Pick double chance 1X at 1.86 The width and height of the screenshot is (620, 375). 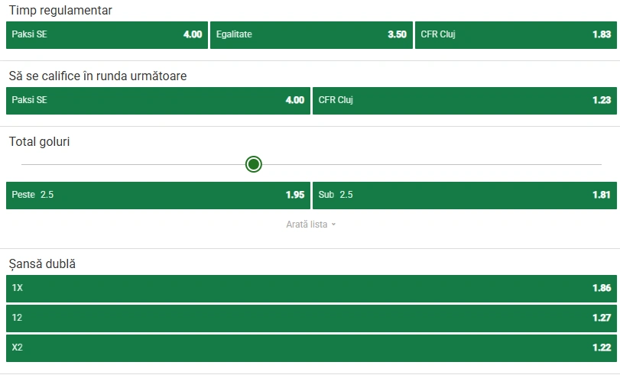312,289
